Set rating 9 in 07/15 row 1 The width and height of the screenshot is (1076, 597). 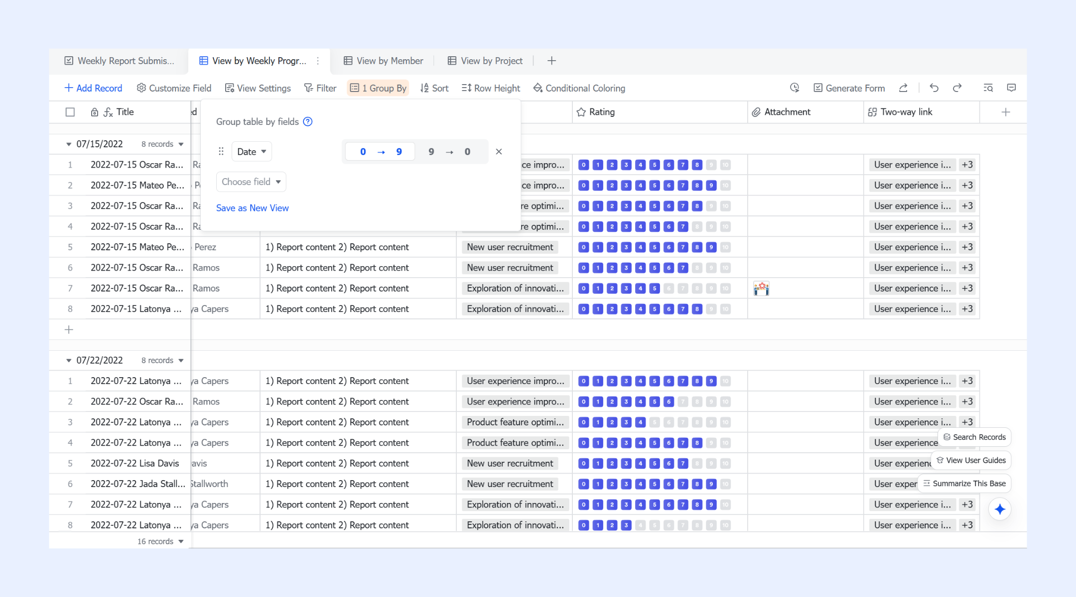click(711, 165)
